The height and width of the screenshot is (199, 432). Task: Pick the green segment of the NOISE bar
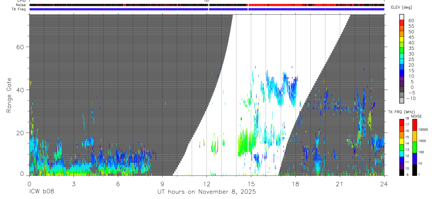click(414, 147)
